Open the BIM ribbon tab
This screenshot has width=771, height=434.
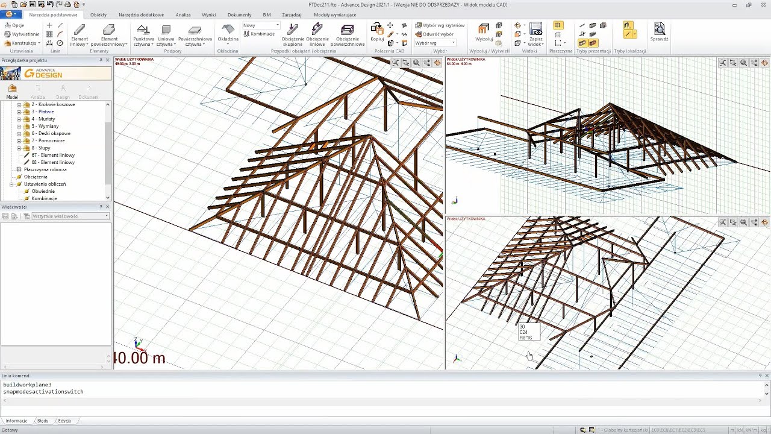(267, 14)
